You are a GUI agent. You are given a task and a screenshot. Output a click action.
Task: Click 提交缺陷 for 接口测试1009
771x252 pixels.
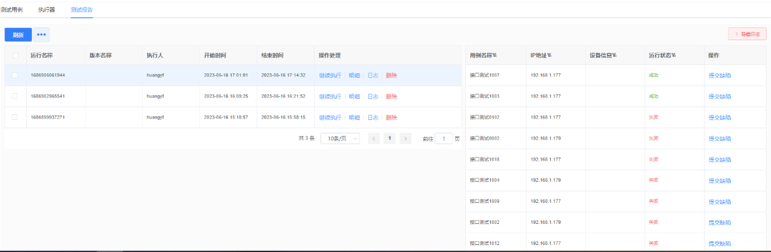[719, 202]
